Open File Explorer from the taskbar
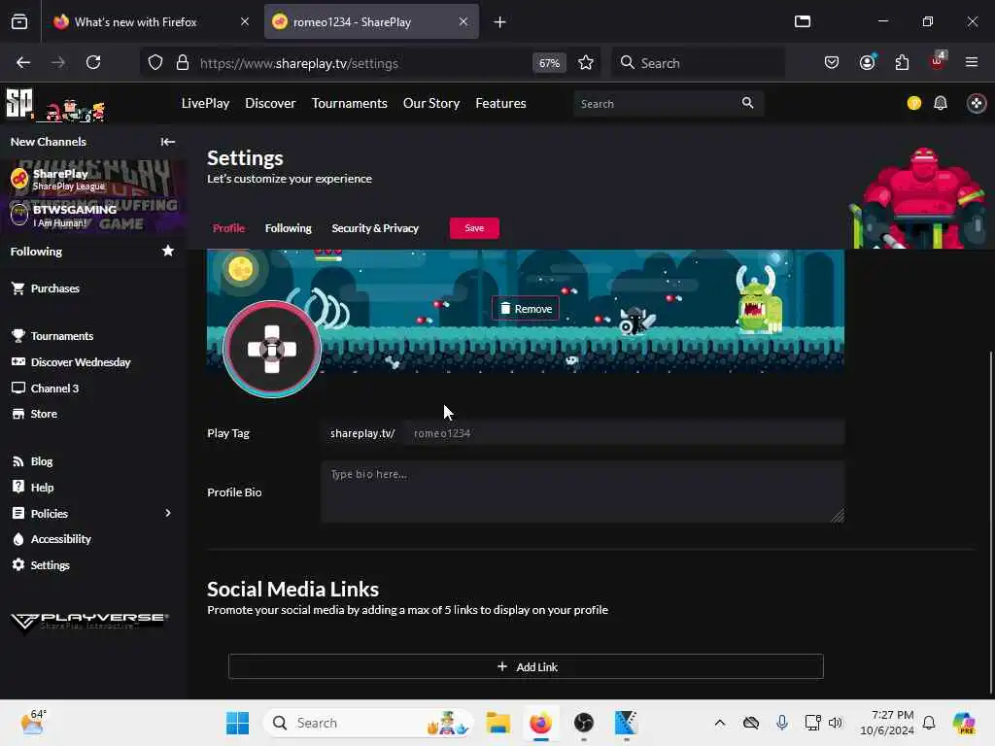 coord(498,723)
